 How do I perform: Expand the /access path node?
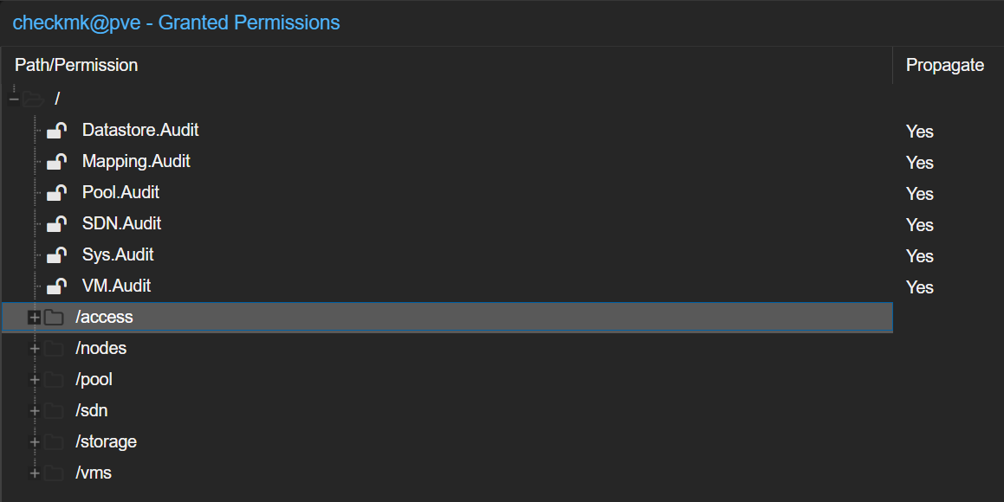(x=35, y=317)
